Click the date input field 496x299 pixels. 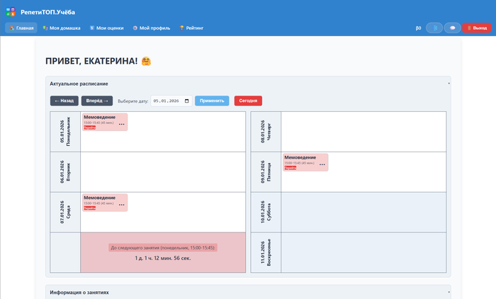tap(167, 101)
